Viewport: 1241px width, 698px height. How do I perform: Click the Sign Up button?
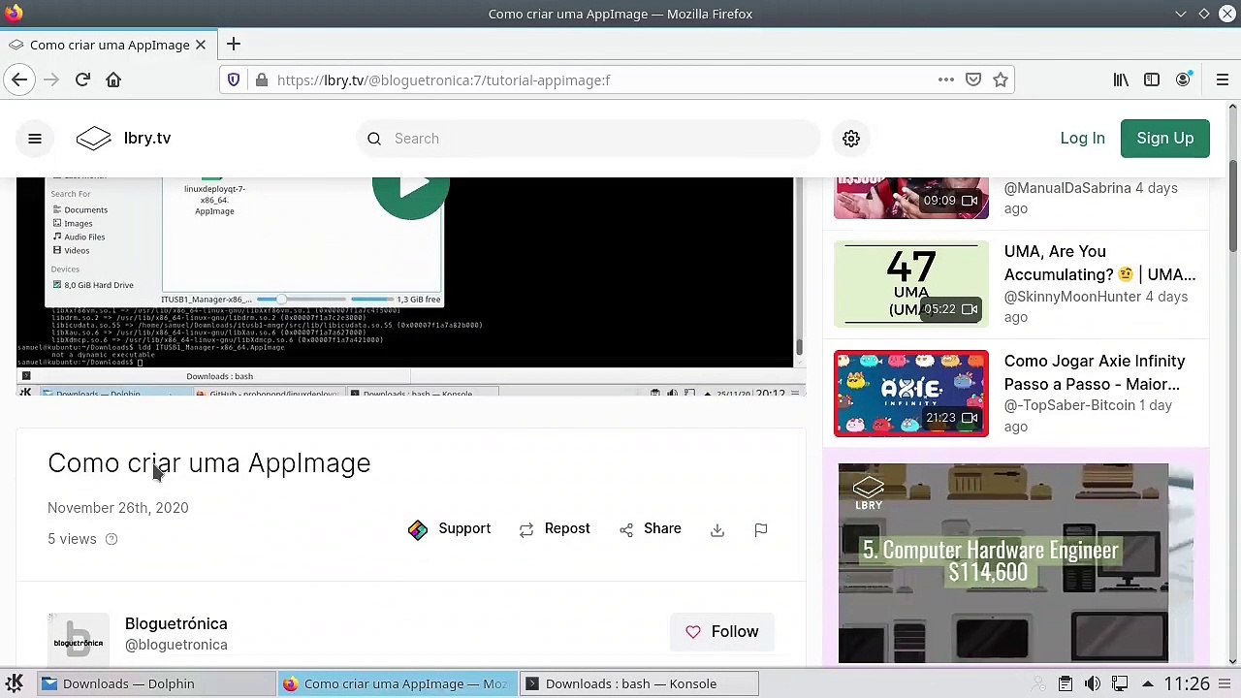point(1165,139)
